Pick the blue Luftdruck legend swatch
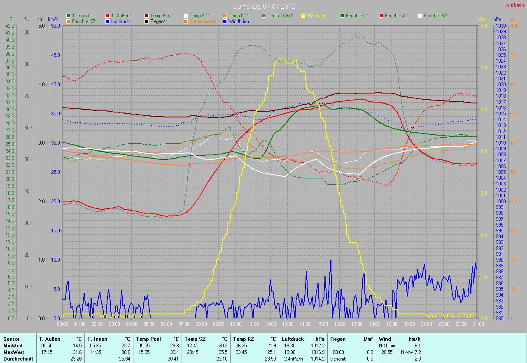 click(x=107, y=21)
